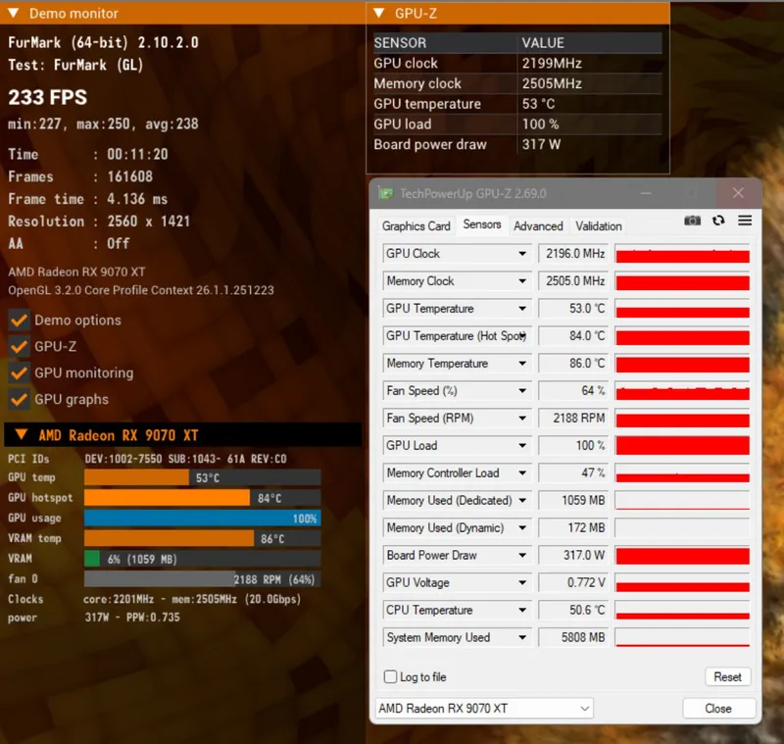Click the blue GPU usage 100% bar
This screenshot has height=744, width=784.
click(x=203, y=519)
